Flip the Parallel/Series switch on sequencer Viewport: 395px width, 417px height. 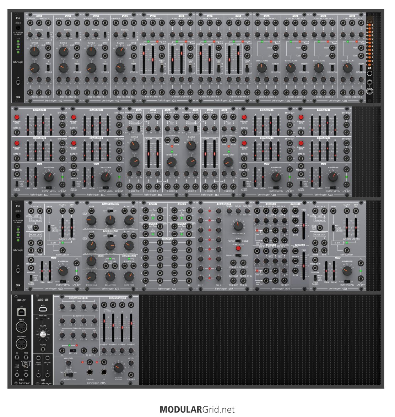(238, 255)
